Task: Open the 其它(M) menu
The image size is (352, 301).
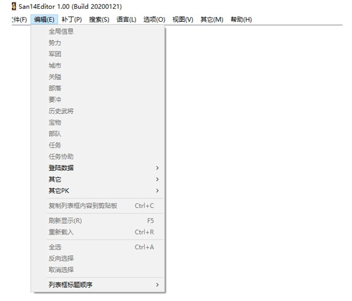Action: tap(212, 19)
